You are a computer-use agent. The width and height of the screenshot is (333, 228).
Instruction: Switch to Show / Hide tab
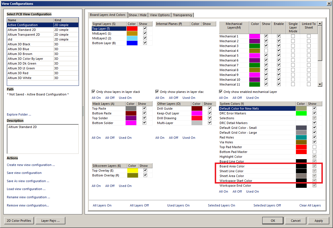138,15
